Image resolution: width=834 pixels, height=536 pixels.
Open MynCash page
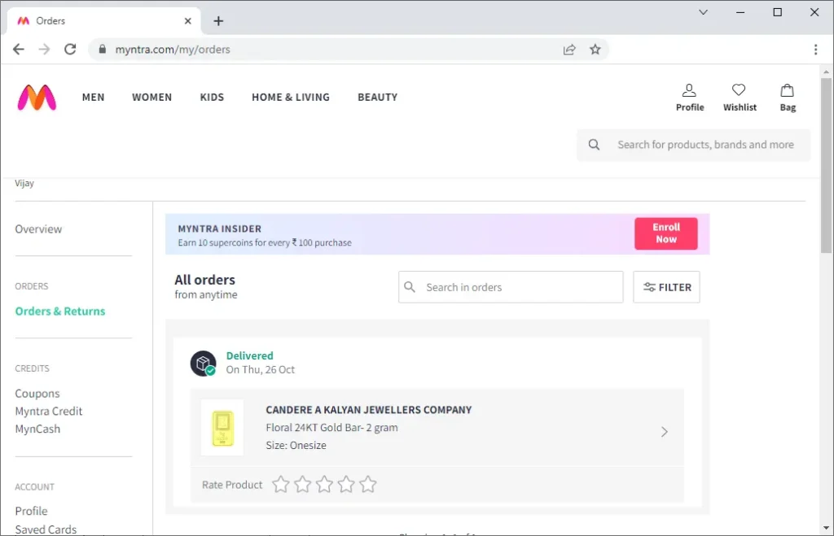37,429
